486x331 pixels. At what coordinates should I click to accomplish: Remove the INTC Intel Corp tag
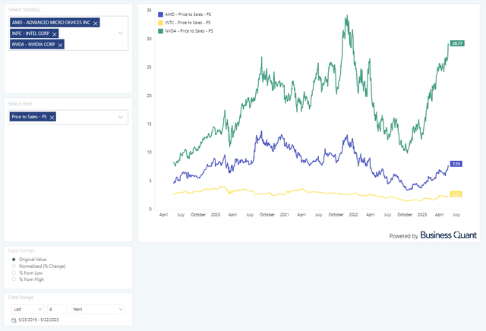pyautogui.click(x=55, y=34)
